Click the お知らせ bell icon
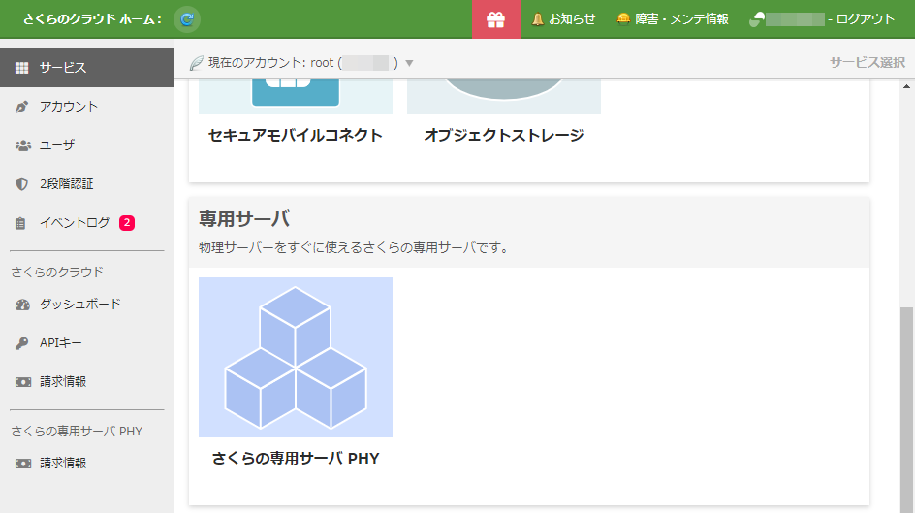Viewport: 915px width, 513px height. click(537, 19)
